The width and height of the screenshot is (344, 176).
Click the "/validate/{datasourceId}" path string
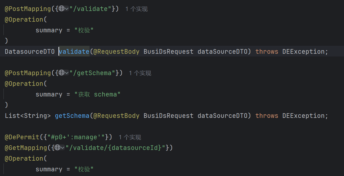coord(115,148)
